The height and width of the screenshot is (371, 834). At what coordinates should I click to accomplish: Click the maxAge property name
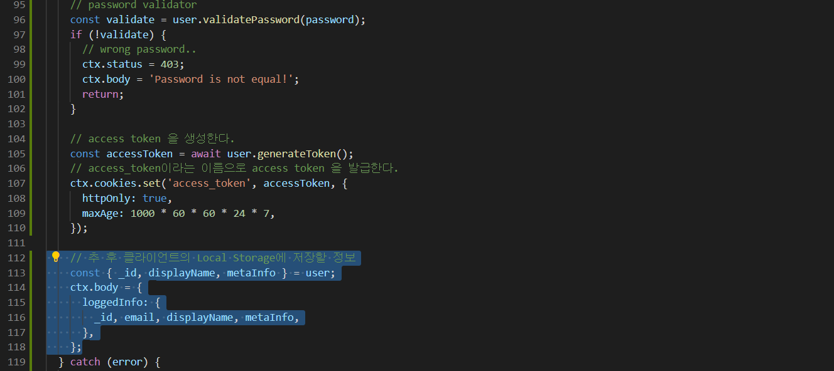pyautogui.click(x=100, y=213)
